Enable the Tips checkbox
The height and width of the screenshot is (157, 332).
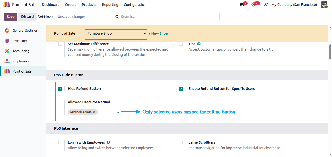[181, 44]
